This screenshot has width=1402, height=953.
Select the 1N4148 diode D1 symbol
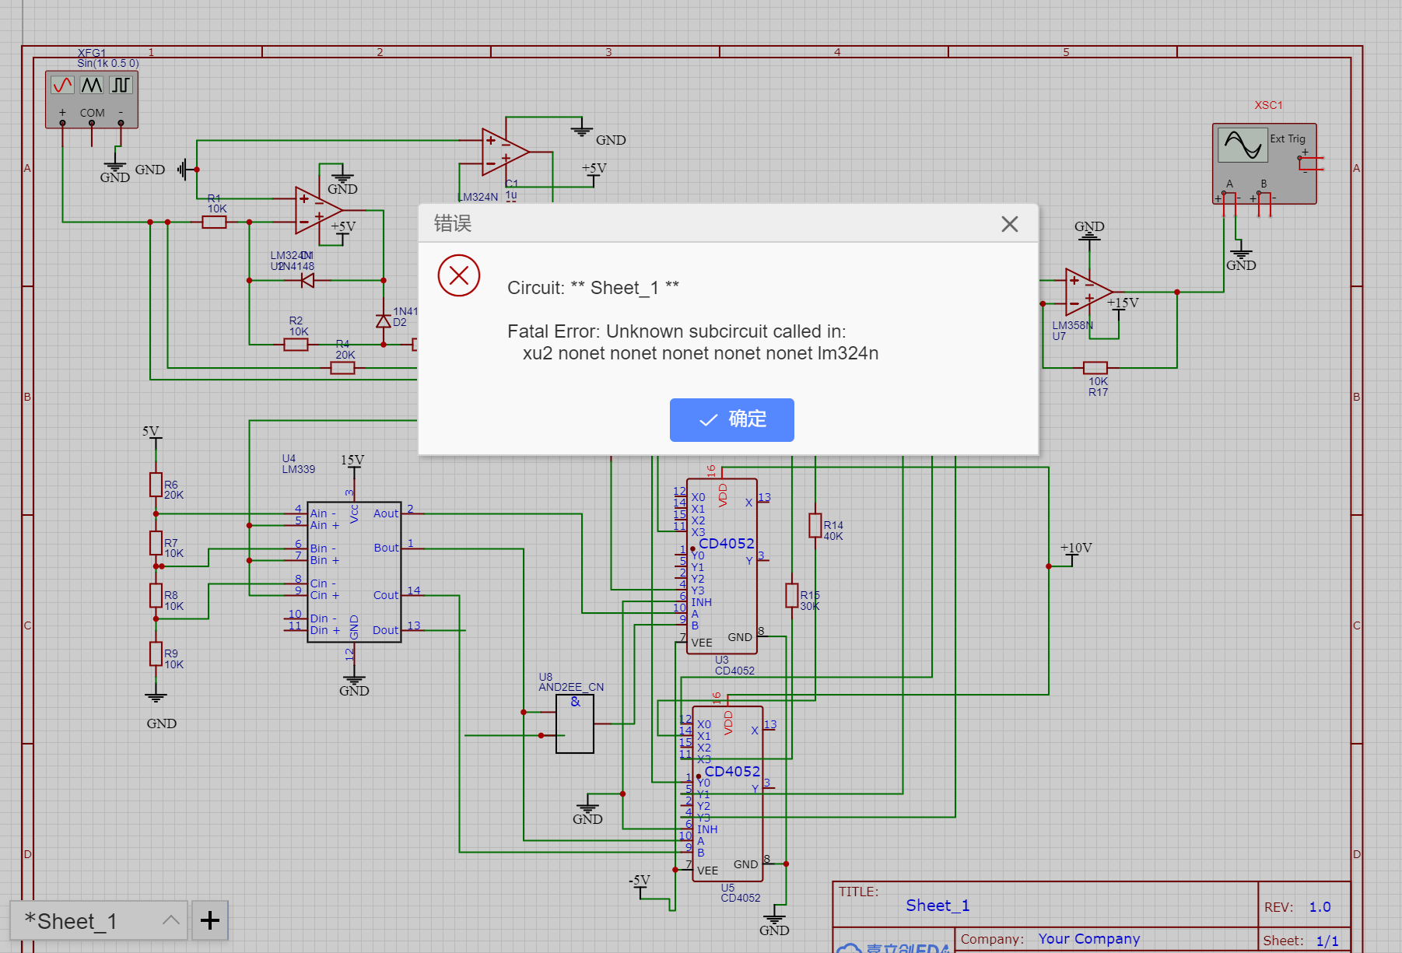tap(307, 280)
